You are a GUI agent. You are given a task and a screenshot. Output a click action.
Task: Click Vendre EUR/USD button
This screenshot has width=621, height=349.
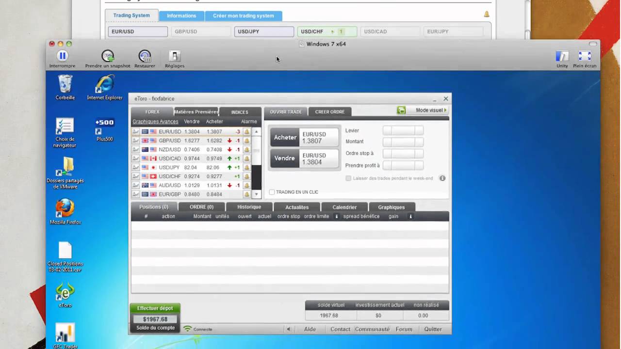pos(304,159)
